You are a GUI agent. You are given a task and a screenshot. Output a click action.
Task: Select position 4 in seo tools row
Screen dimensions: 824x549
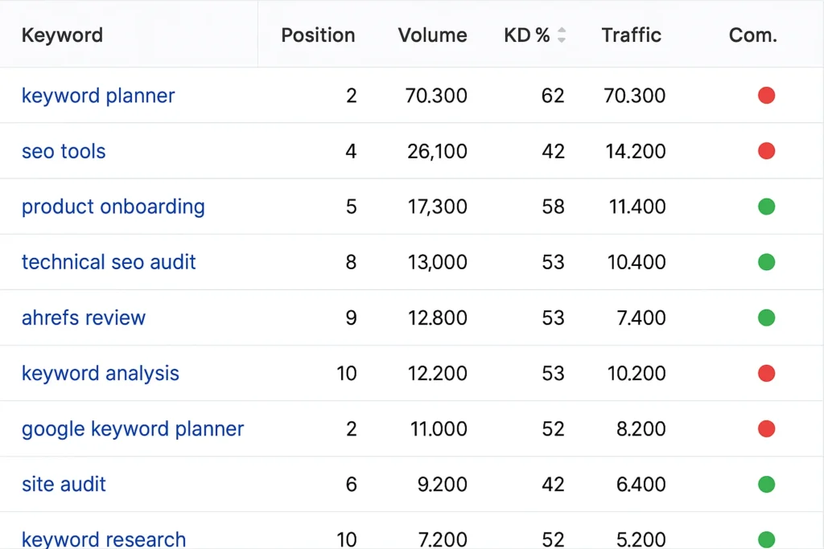pyautogui.click(x=351, y=151)
